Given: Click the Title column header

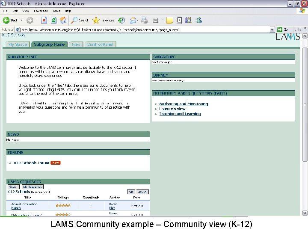Looking at the screenshot, I should [x=28, y=197].
